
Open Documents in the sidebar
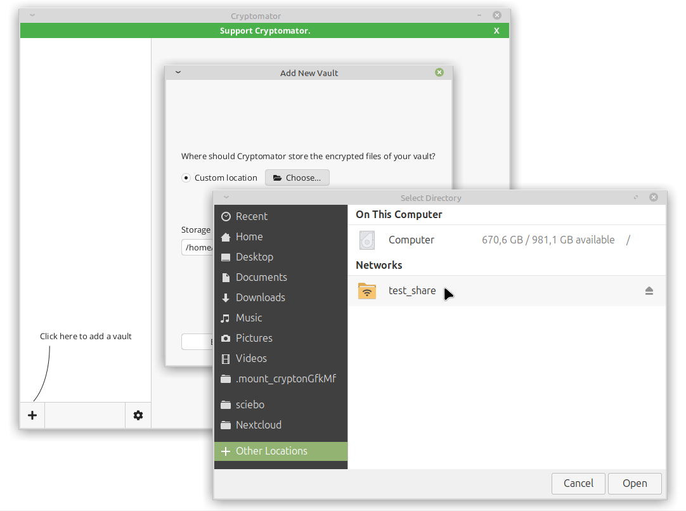pos(281,277)
